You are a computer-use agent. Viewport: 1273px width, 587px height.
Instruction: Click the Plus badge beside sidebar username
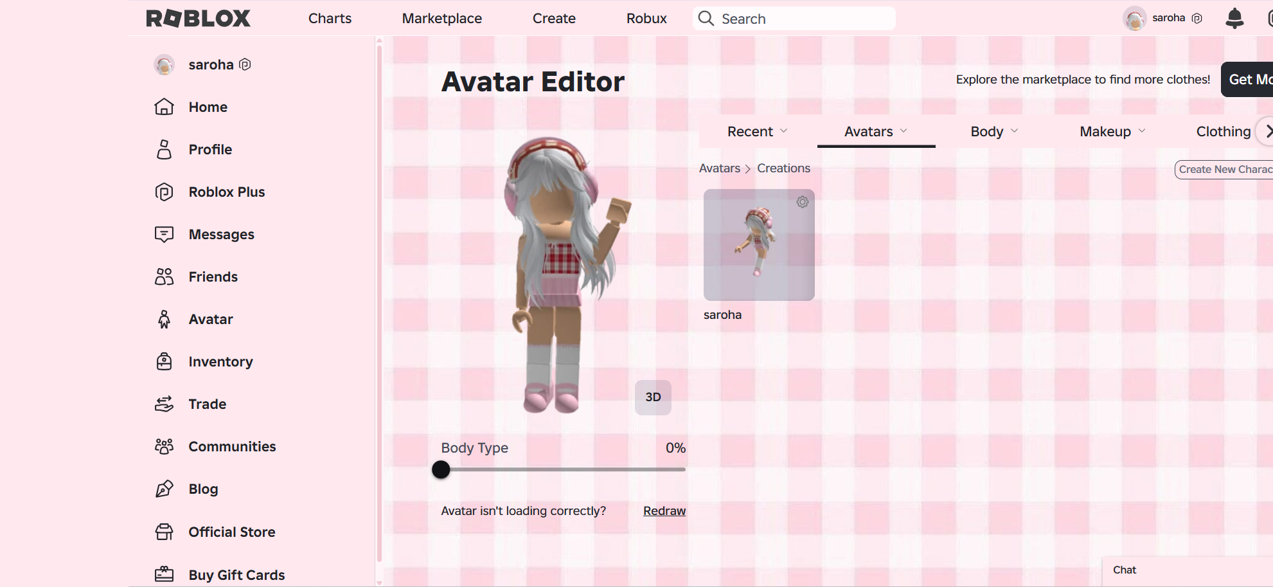pos(245,64)
